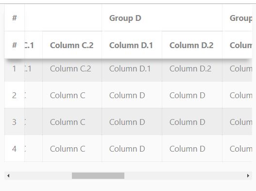Select the Column D.1 header

coord(132,45)
